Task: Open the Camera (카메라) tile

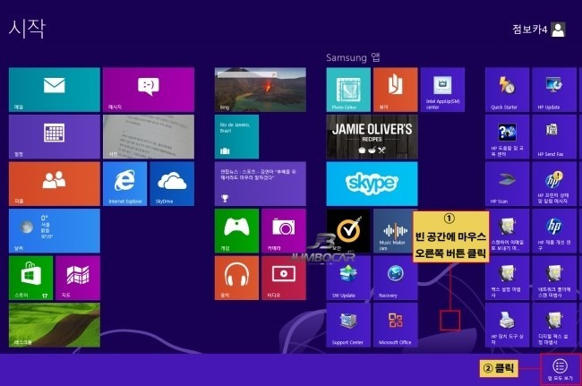Action: coord(284,231)
